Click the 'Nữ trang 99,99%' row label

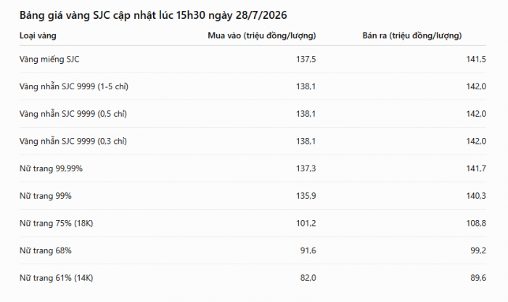pyautogui.click(x=52, y=168)
